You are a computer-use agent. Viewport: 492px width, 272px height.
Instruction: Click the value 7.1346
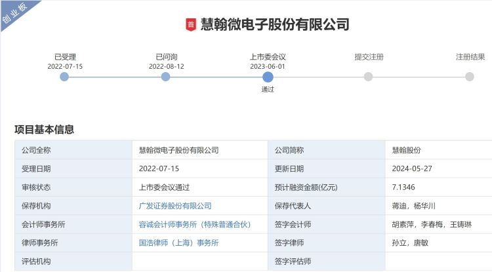click(x=403, y=187)
